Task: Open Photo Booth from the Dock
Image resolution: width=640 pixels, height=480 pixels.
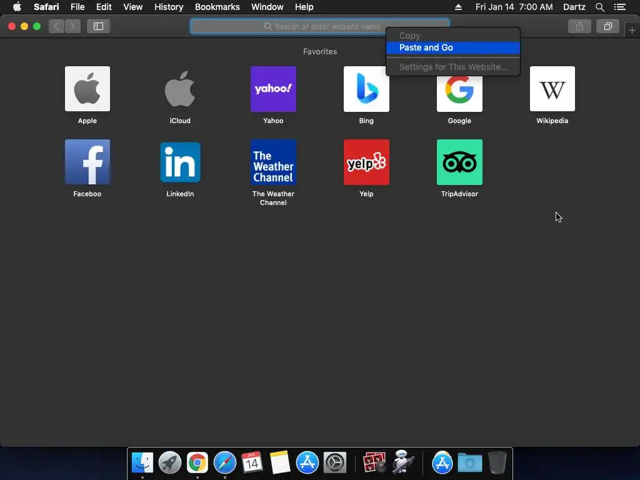Action: tap(374, 462)
